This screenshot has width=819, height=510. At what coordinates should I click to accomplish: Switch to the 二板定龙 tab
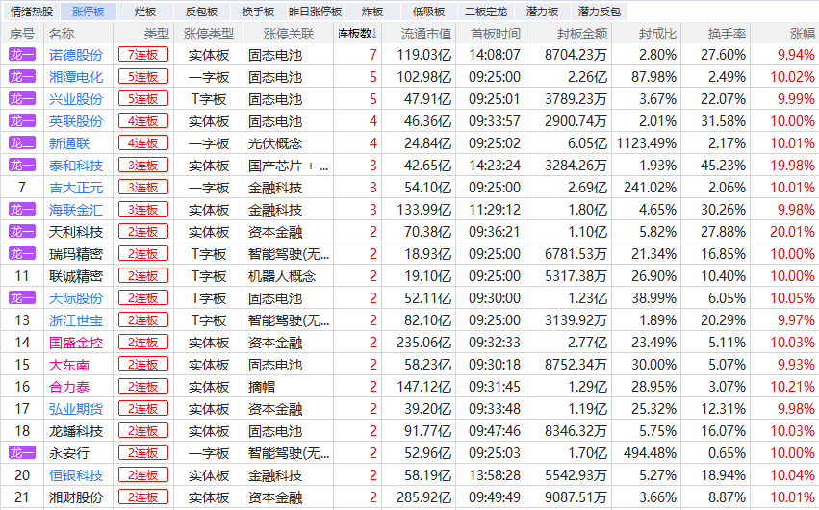click(486, 12)
